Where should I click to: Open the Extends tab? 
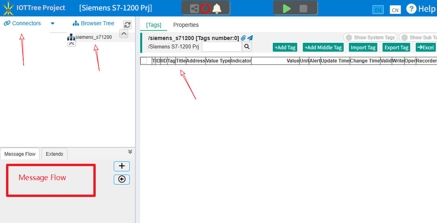54,154
